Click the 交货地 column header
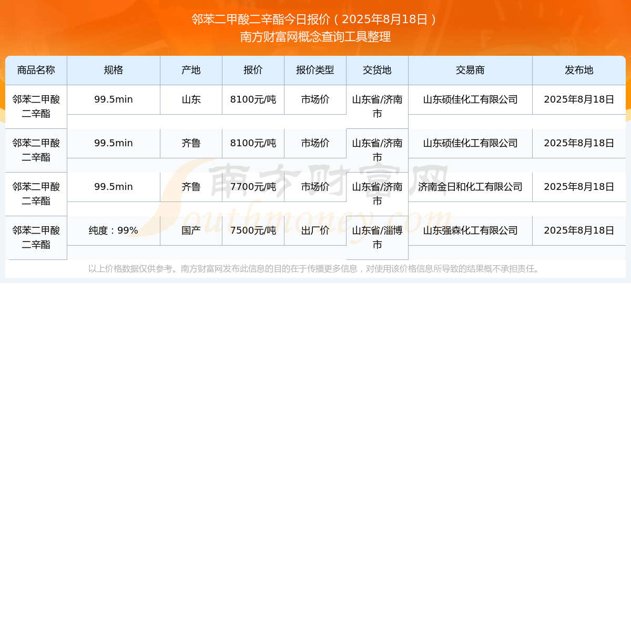The width and height of the screenshot is (631, 634). tap(377, 70)
